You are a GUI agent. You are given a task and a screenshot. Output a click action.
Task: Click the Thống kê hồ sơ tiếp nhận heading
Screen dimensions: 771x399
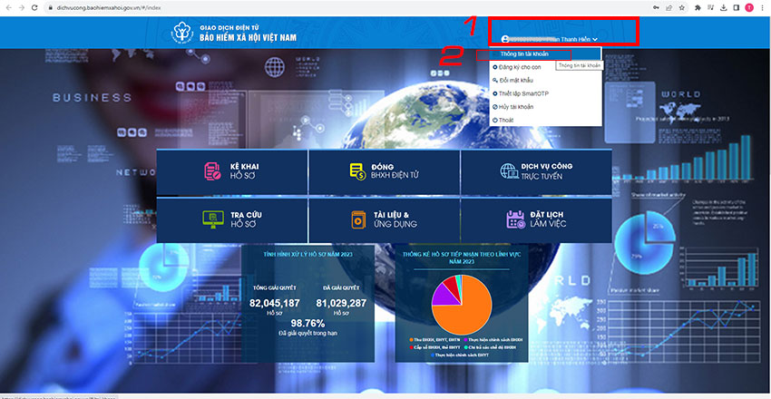[x=462, y=258]
